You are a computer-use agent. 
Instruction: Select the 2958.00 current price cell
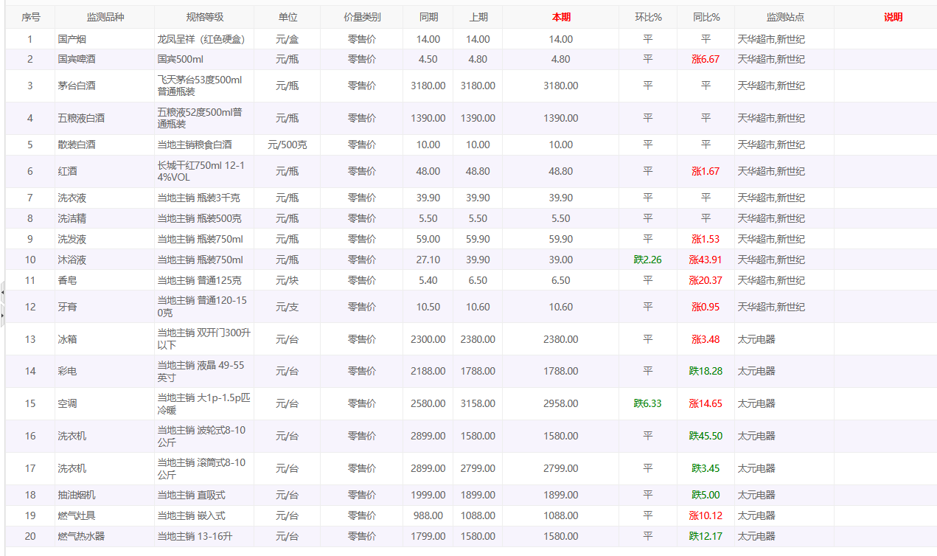pyautogui.click(x=561, y=403)
